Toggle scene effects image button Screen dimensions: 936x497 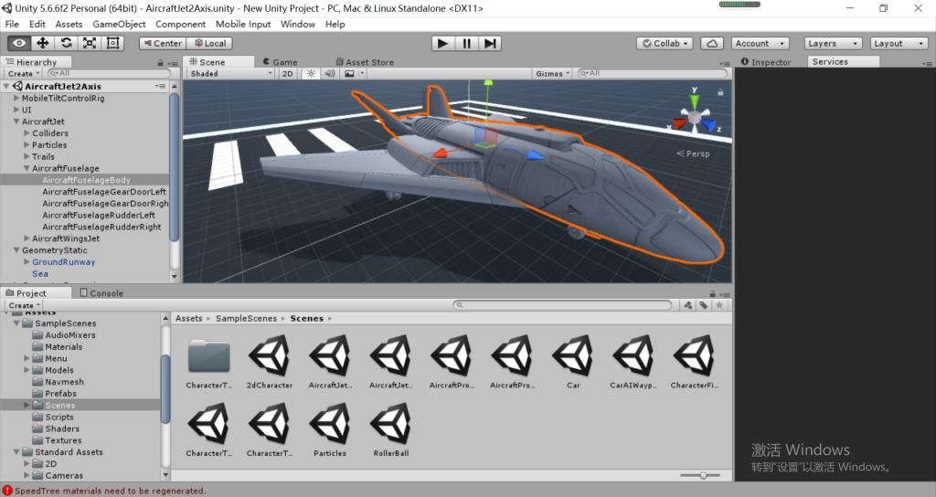coord(349,73)
